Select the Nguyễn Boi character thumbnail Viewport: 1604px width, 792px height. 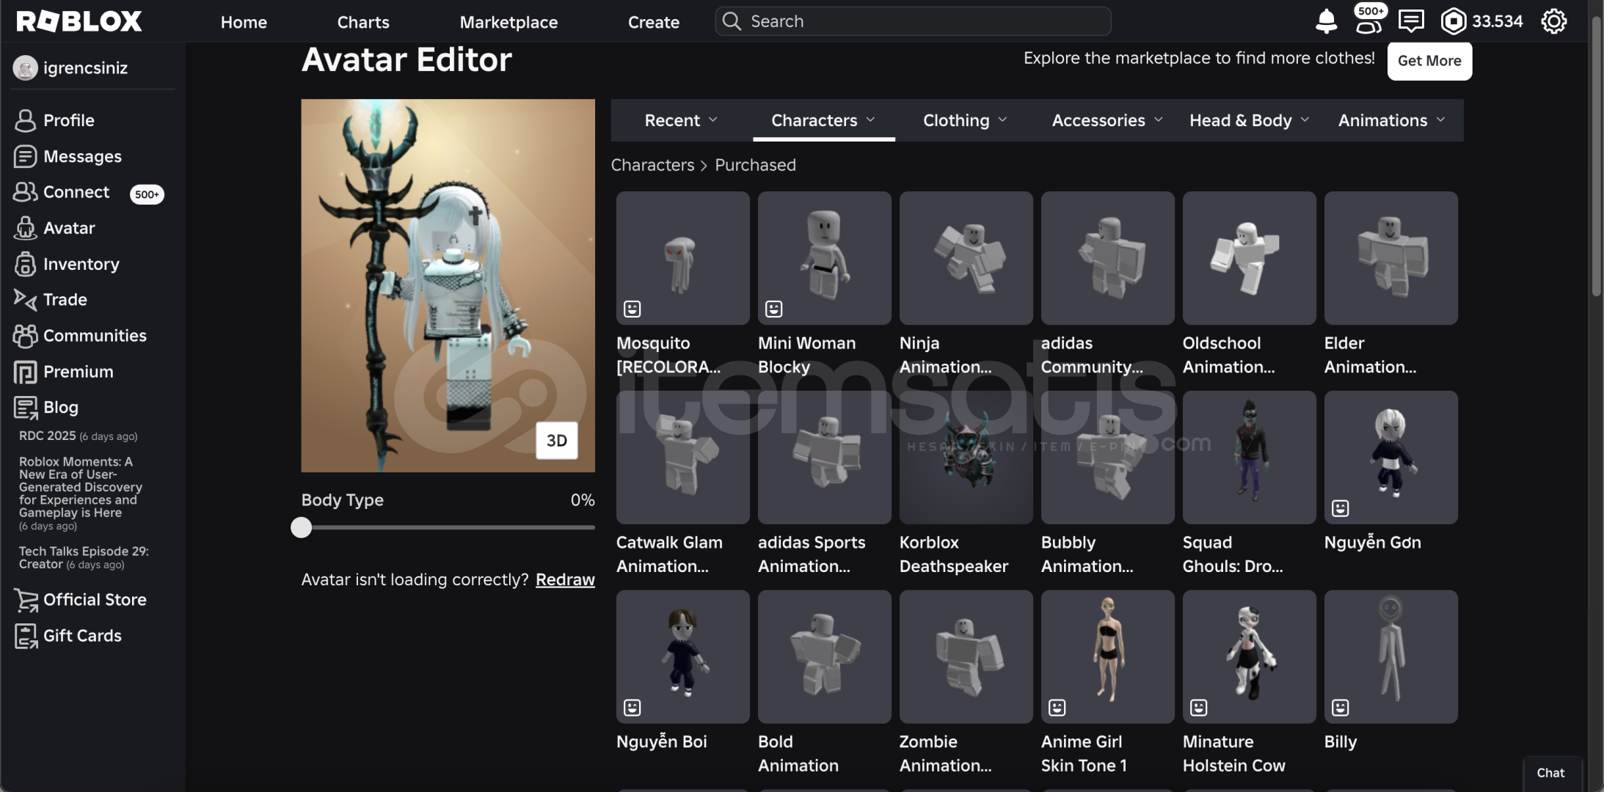682,657
